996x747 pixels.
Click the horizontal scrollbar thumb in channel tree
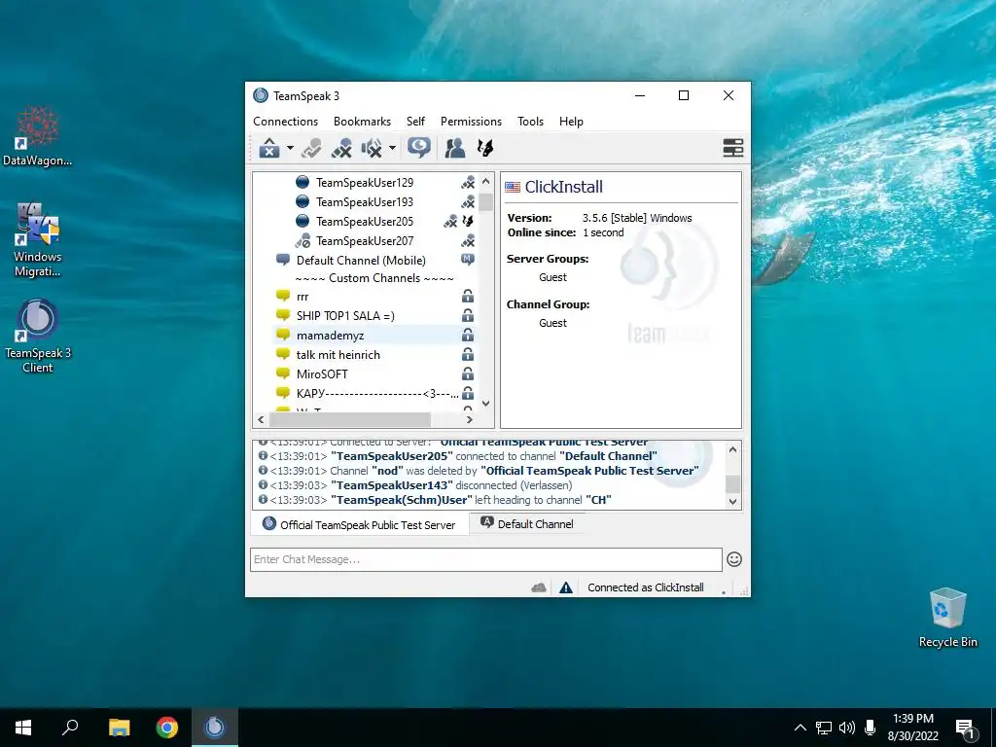click(350, 420)
